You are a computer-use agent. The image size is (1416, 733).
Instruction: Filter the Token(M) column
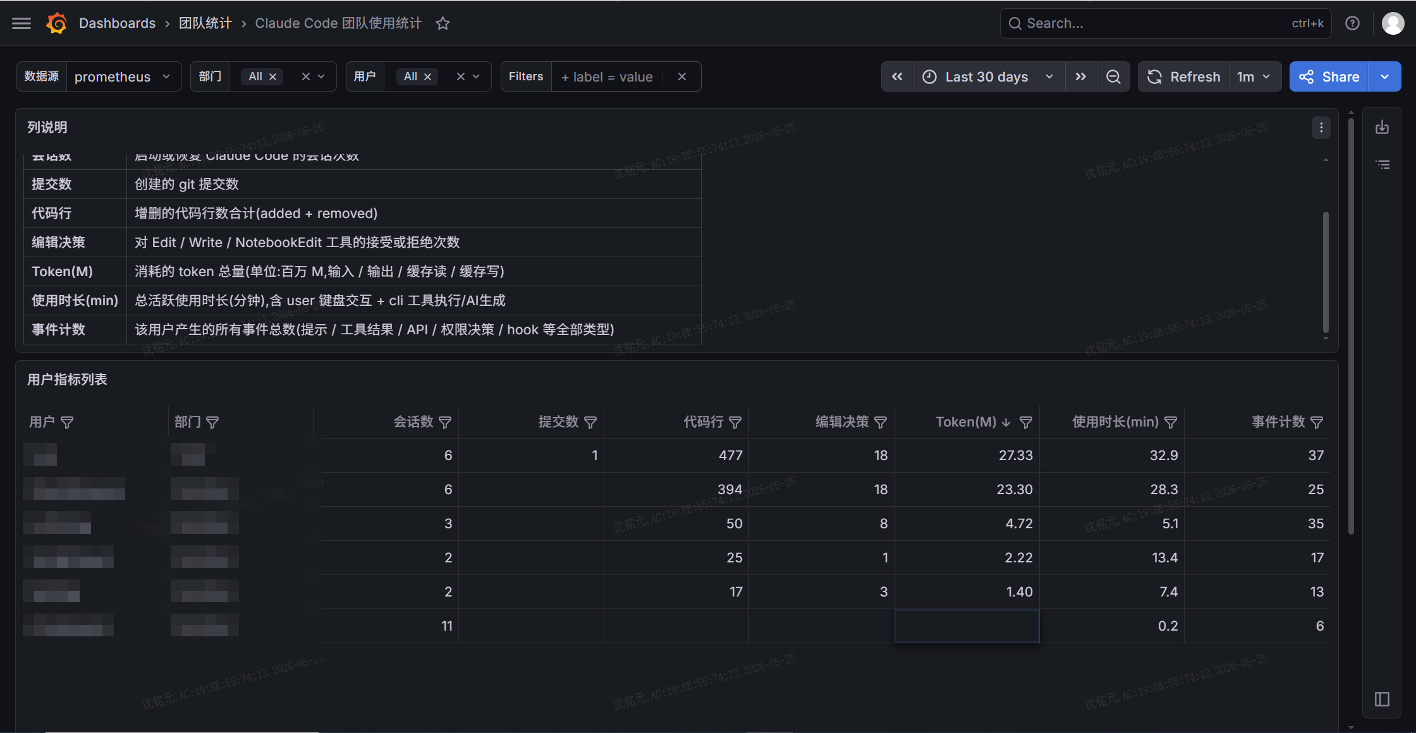[1026, 422]
